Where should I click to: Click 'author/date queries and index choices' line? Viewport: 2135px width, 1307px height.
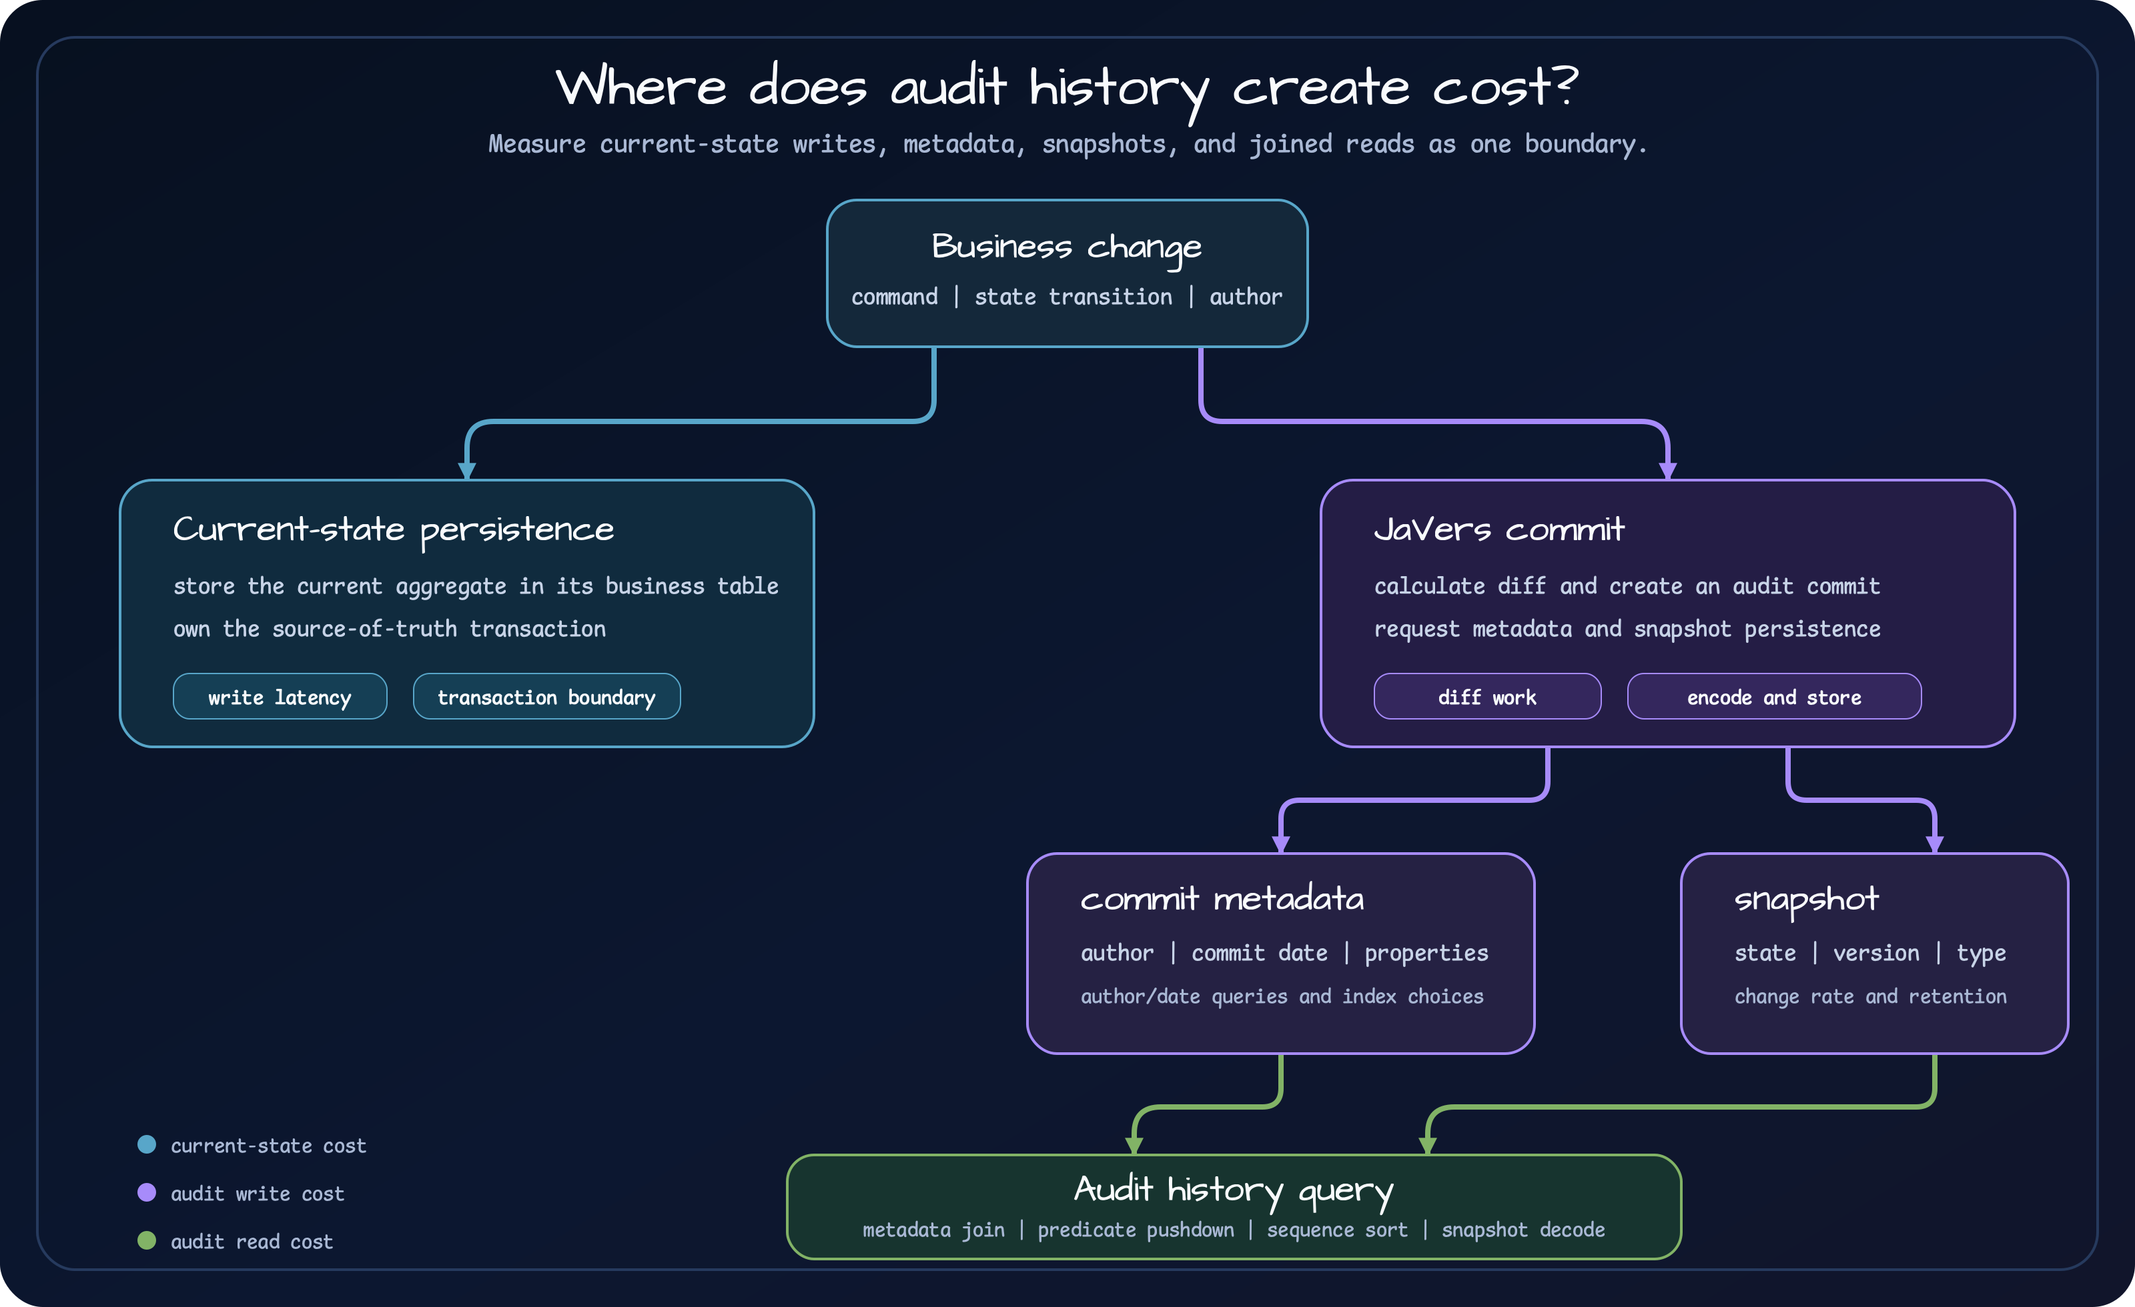1282,997
